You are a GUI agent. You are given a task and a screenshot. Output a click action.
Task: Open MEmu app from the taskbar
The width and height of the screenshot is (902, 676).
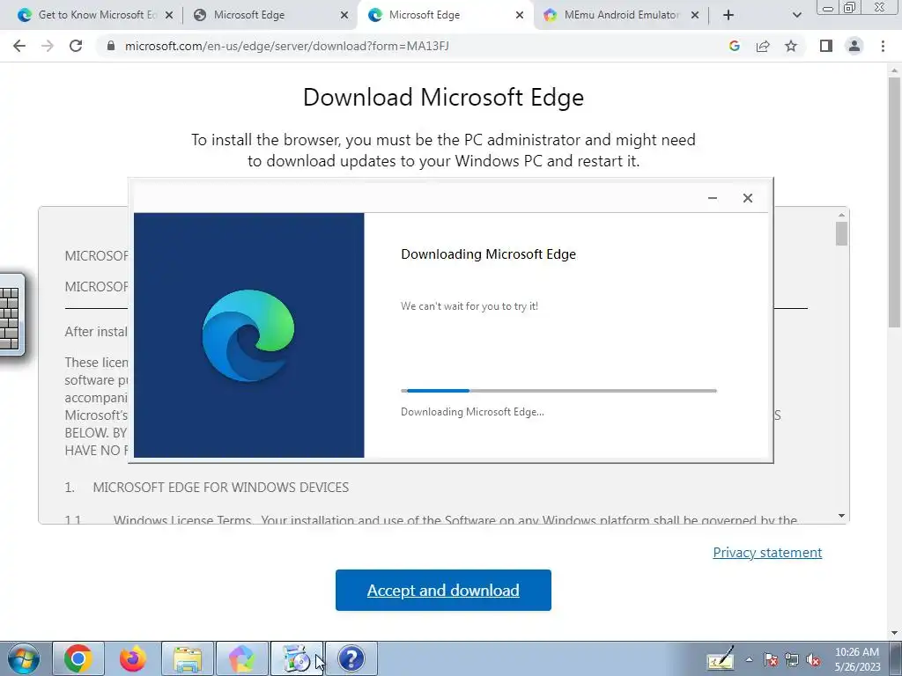pos(242,658)
